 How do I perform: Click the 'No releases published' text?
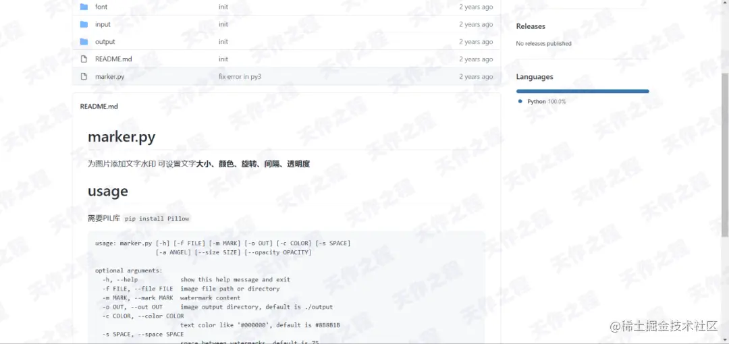pos(543,44)
